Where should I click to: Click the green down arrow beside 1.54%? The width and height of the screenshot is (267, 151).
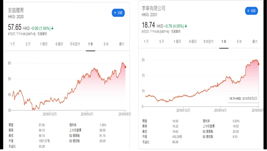tap(52, 28)
